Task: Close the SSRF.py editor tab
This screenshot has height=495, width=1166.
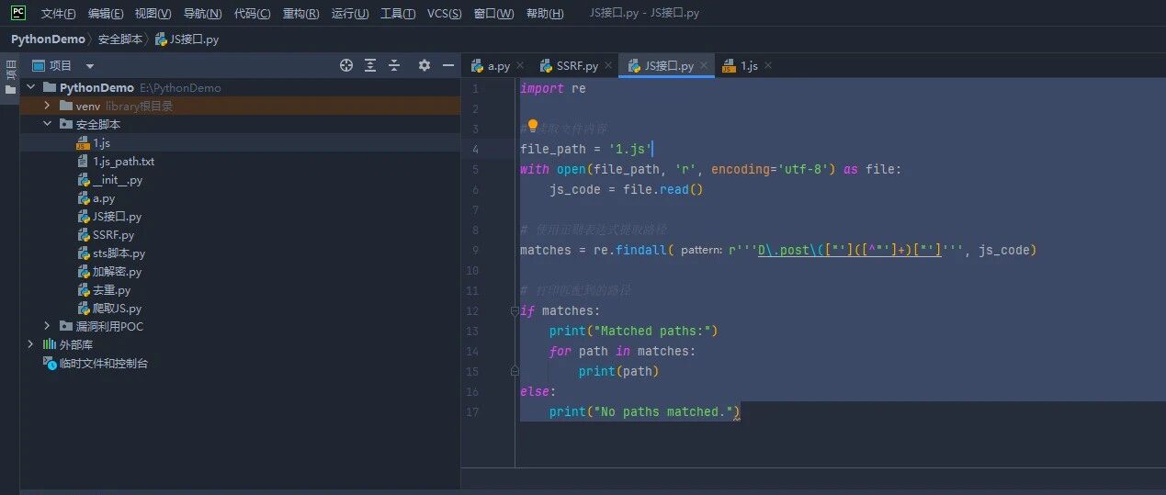Action: (608, 65)
